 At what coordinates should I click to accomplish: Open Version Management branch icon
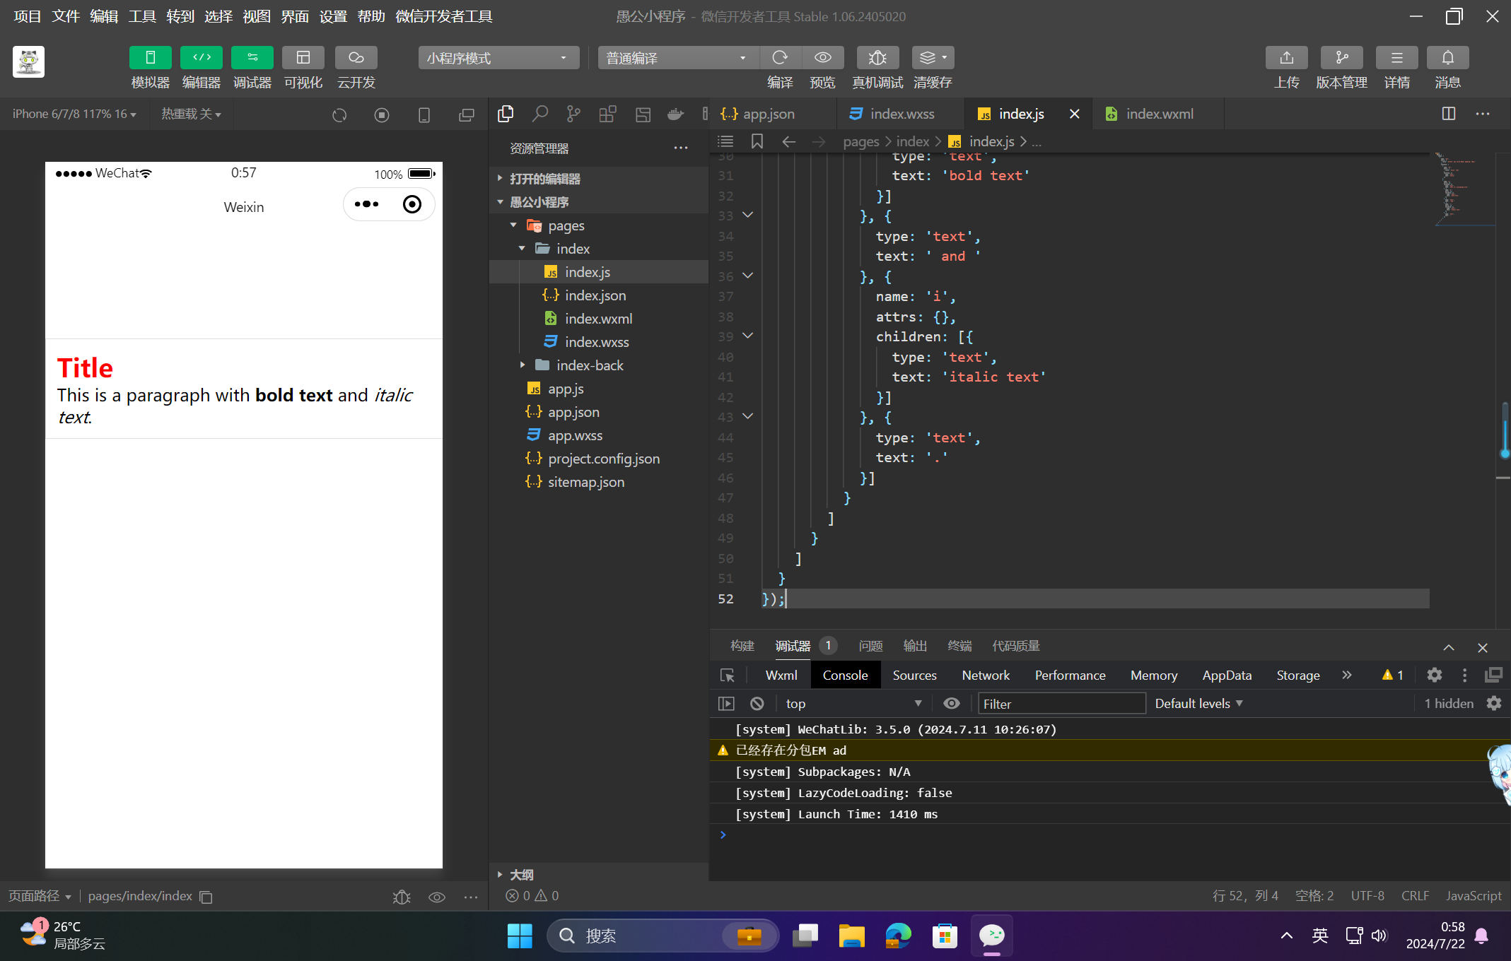[x=1341, y=58]
